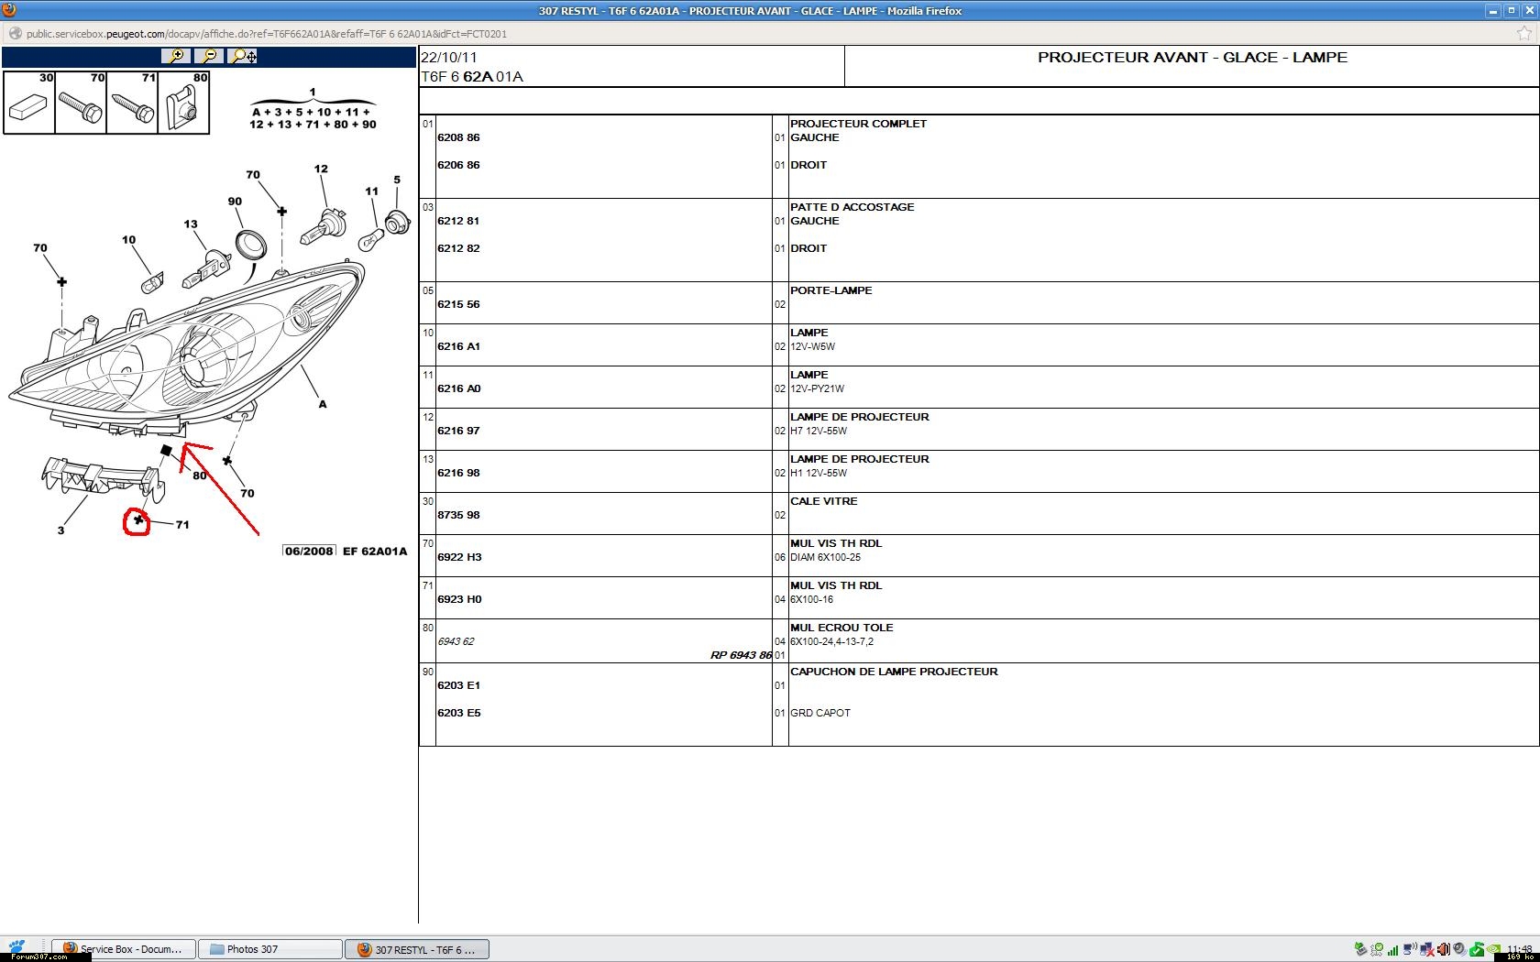The image size is (1540, 962).
Task: Click the CAPUCHON DE LAMPE PROJECTEUR designation
Action: tap(894, 672)
